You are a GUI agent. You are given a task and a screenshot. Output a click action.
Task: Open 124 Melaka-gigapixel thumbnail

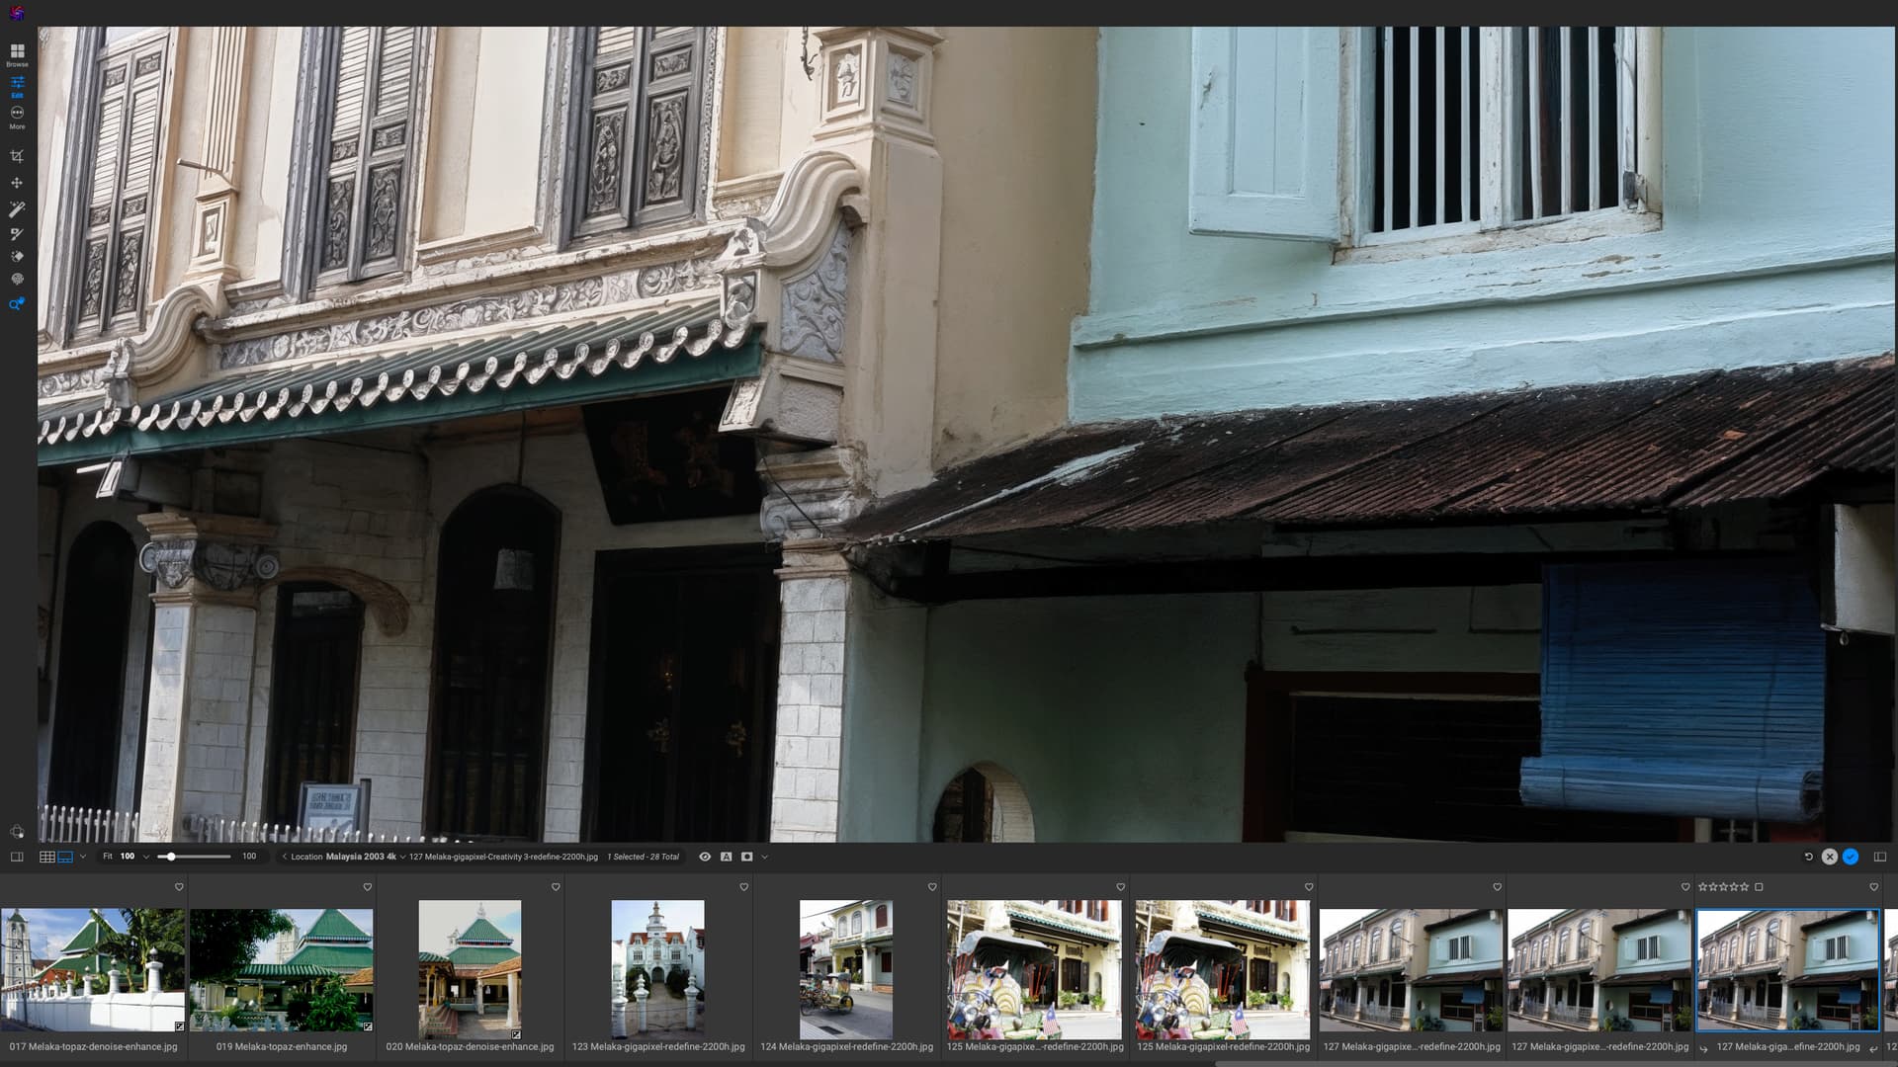tap(846, 969)
